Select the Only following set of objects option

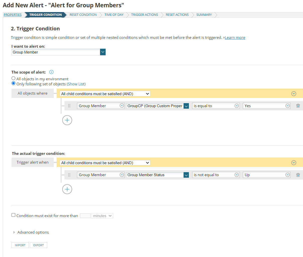point(13,83)
